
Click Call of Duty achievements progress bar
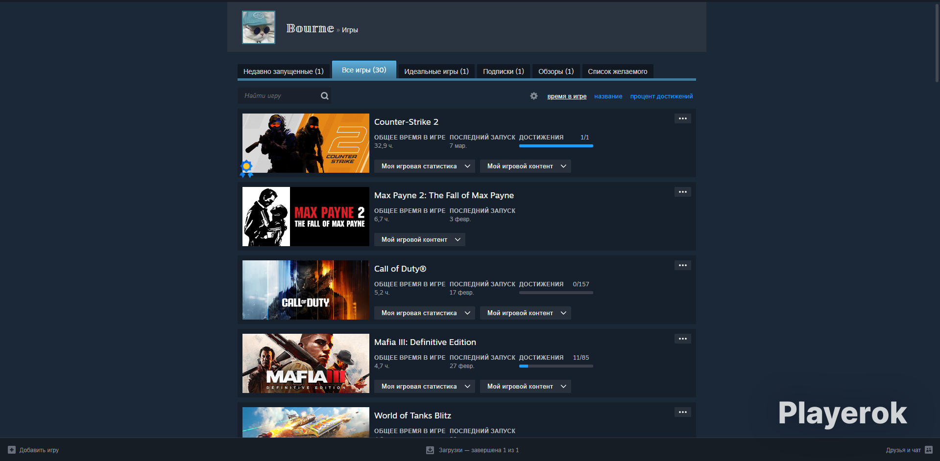556,293
